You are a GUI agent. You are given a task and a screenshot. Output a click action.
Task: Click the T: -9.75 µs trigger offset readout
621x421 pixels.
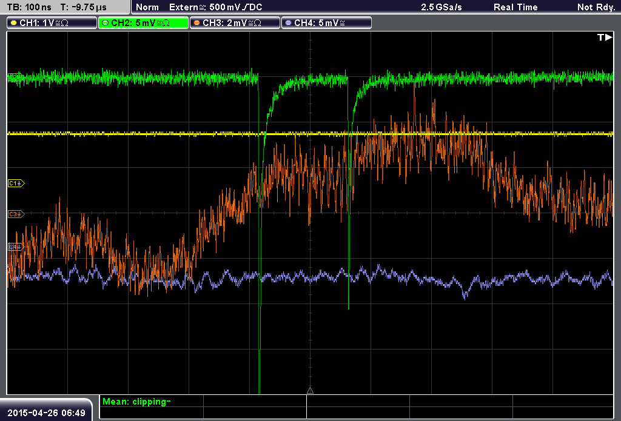84,7
